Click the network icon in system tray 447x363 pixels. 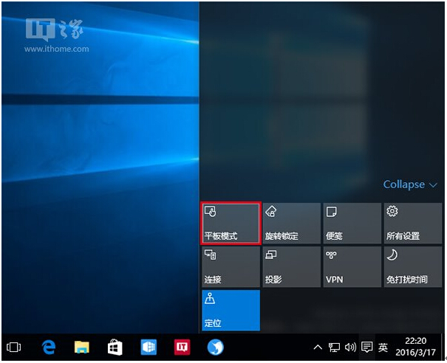click(334, 347)
